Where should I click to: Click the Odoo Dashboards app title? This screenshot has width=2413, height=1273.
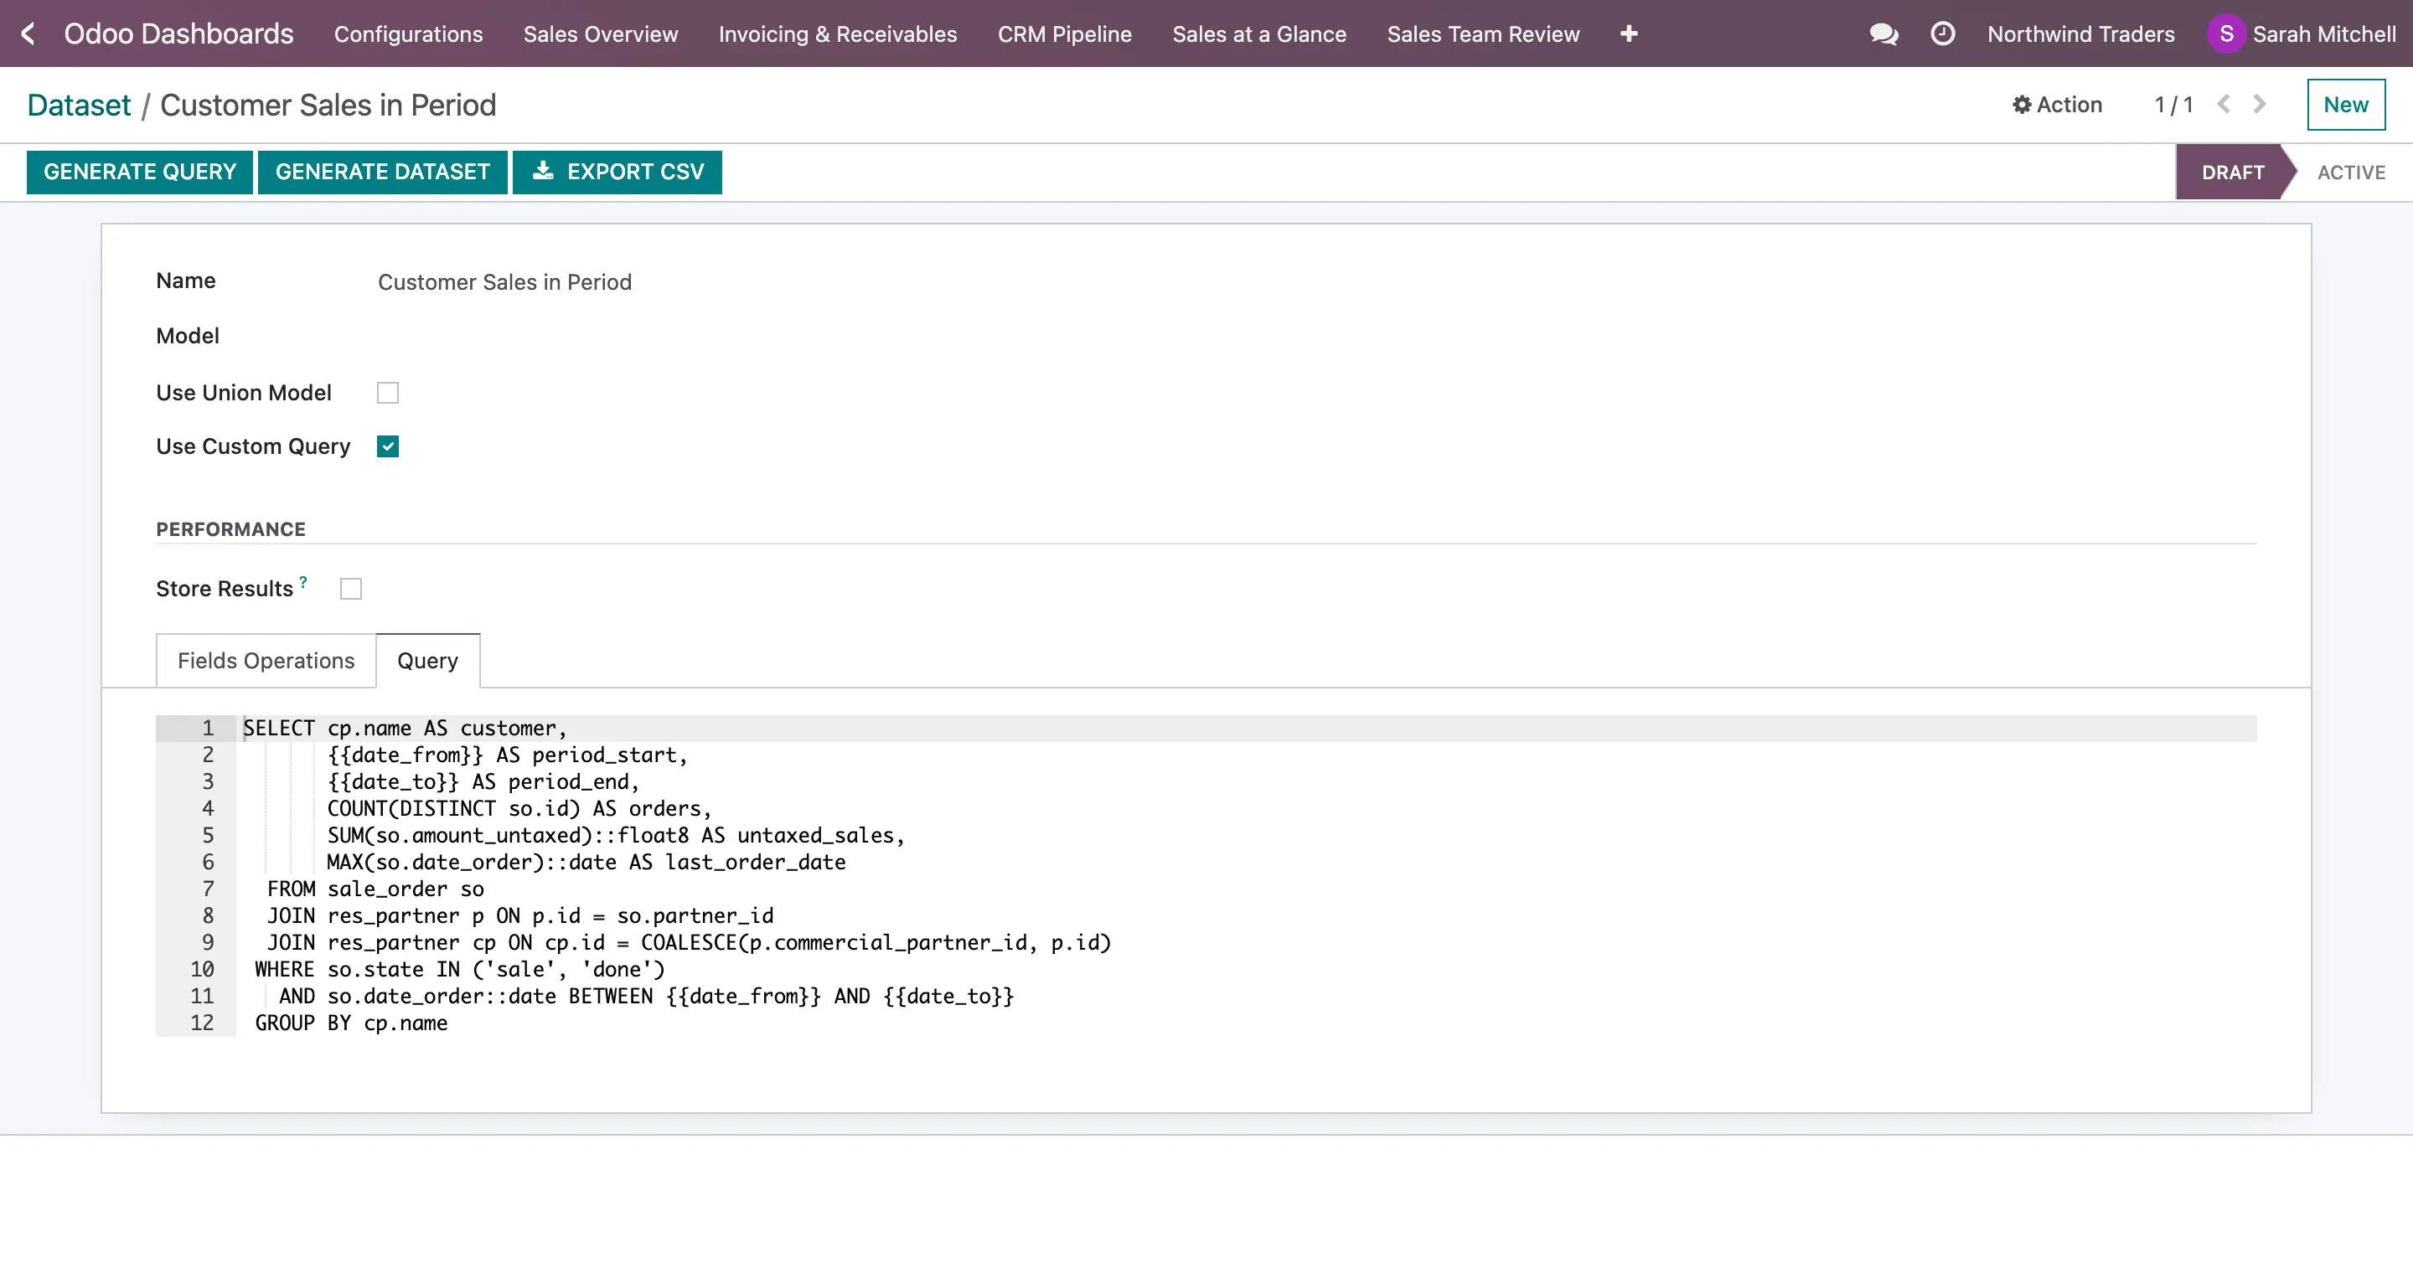click(x=179, y=33)
